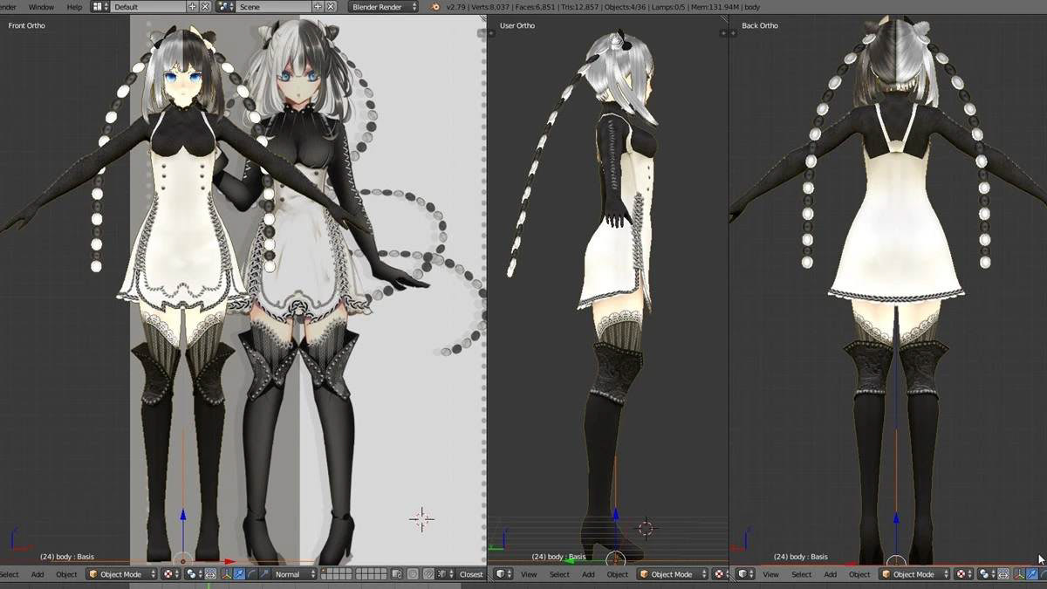
Task: Select rotate manipulator in Front Ortho header
Action: click(251, 574)
